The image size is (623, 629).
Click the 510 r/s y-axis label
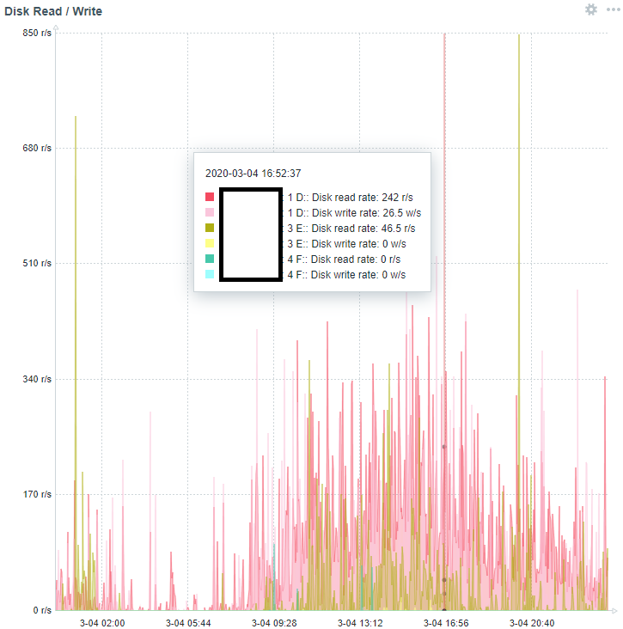[x=37, y=263]
